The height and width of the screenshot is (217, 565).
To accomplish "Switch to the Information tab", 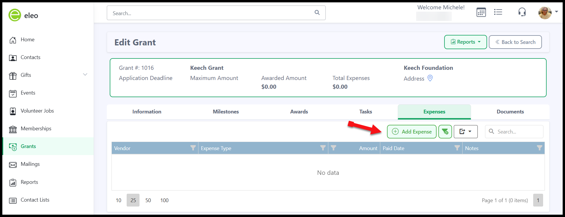I will click(147, 112).
